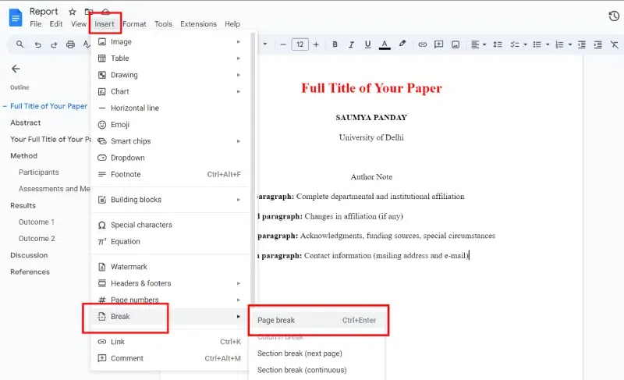Viewport: 624px width, 380px height.
Task: Star the Report document
Action: tap(72, 12)
